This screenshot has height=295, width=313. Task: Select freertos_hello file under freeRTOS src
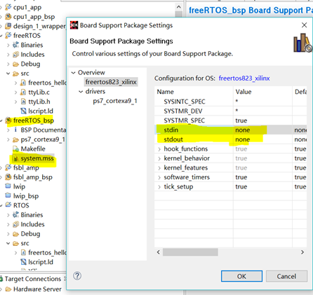[x=47, y=83]
